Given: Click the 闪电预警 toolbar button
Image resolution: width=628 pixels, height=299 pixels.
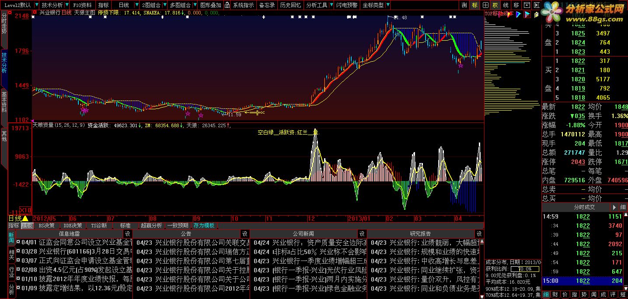Looking at the screenshot, I should point(347,5).
